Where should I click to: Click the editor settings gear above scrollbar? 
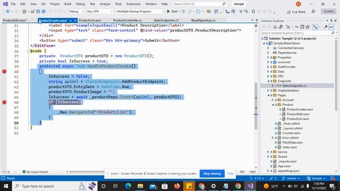tap(257, 20)
